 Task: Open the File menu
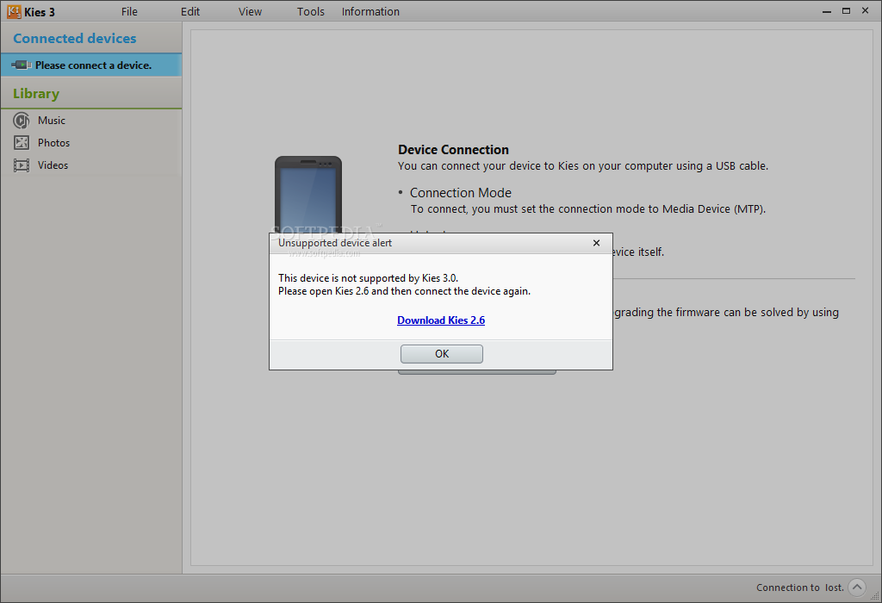click(x=129, y=12)
